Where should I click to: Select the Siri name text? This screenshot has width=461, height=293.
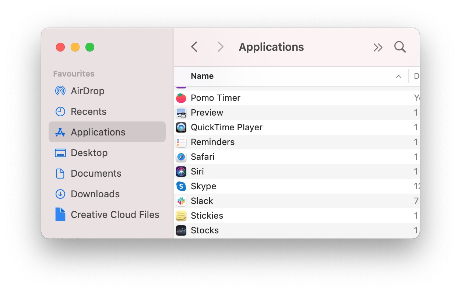[197, 172]
